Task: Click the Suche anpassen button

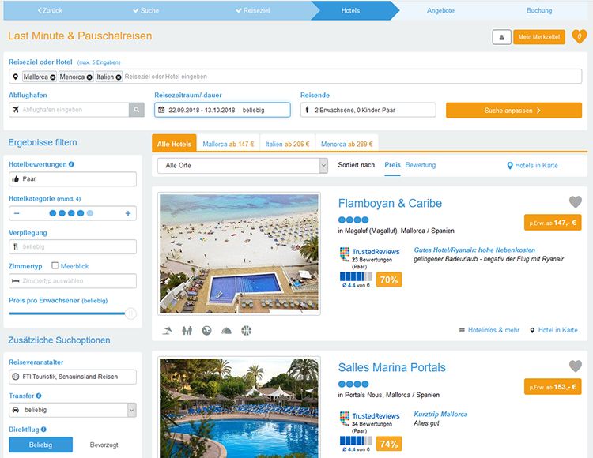Action: pyautogui.click(x=514, y=111)
